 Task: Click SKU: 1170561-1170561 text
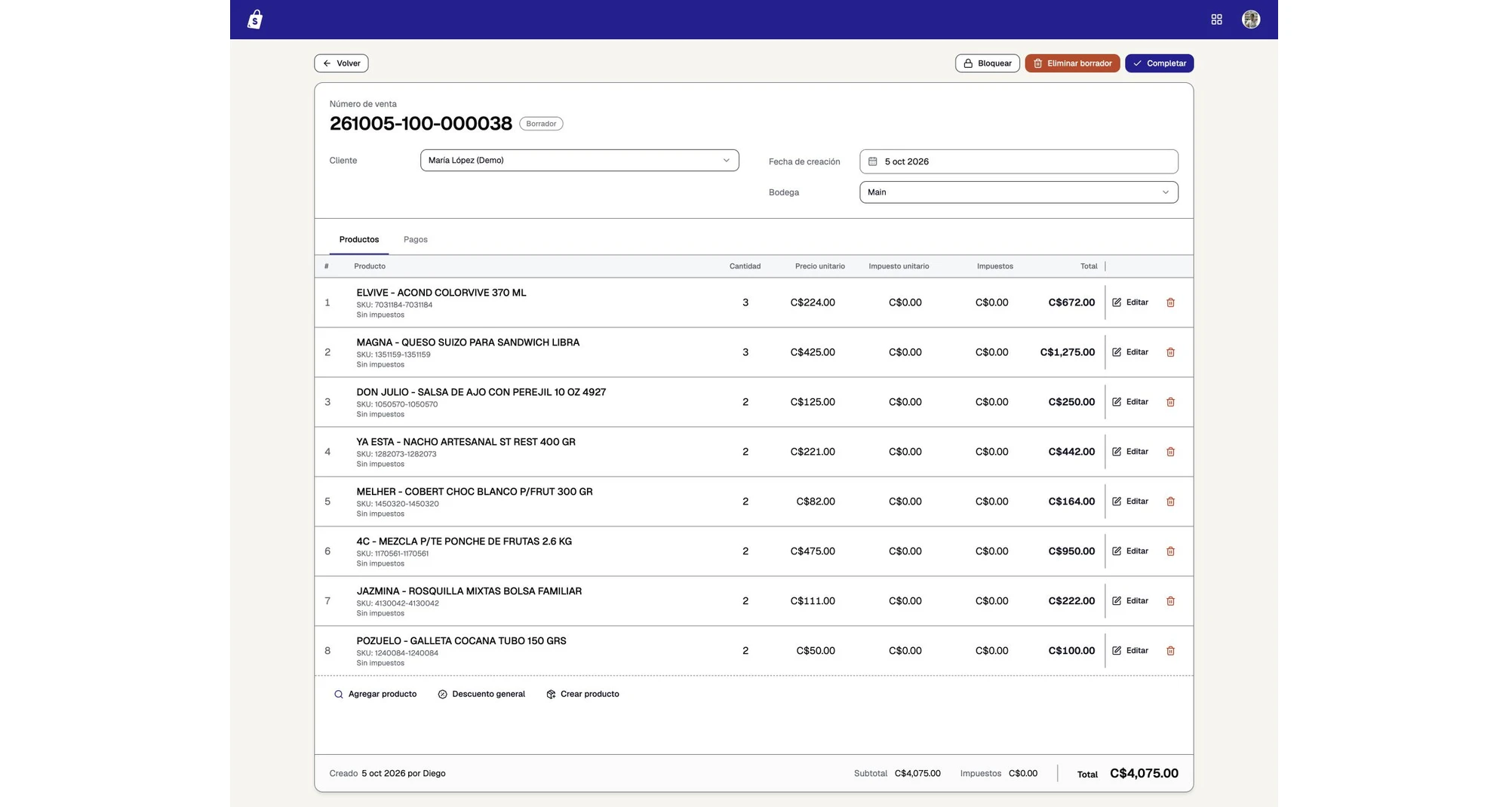[x=392, y=554]
